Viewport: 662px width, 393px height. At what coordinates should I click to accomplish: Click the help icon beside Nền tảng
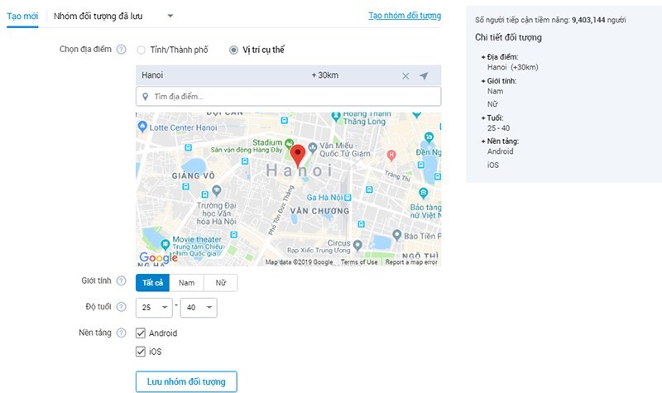(122, 333)
